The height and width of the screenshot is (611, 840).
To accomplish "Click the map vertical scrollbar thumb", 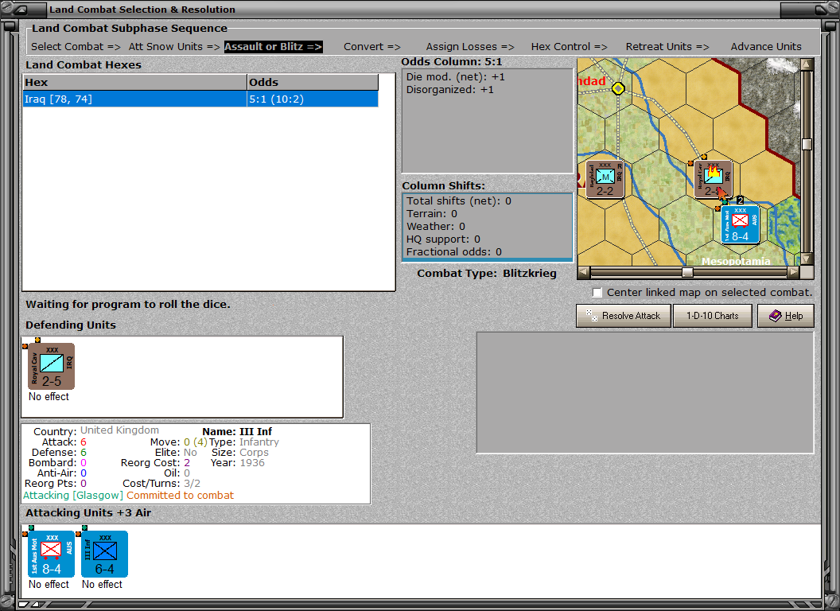I will click(x=807, y=144).
